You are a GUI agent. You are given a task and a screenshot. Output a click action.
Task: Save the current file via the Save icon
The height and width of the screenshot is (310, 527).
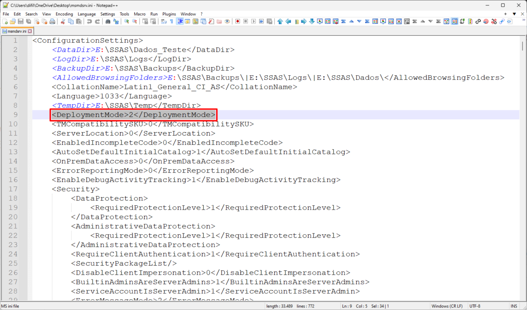[x=20, y=21]
